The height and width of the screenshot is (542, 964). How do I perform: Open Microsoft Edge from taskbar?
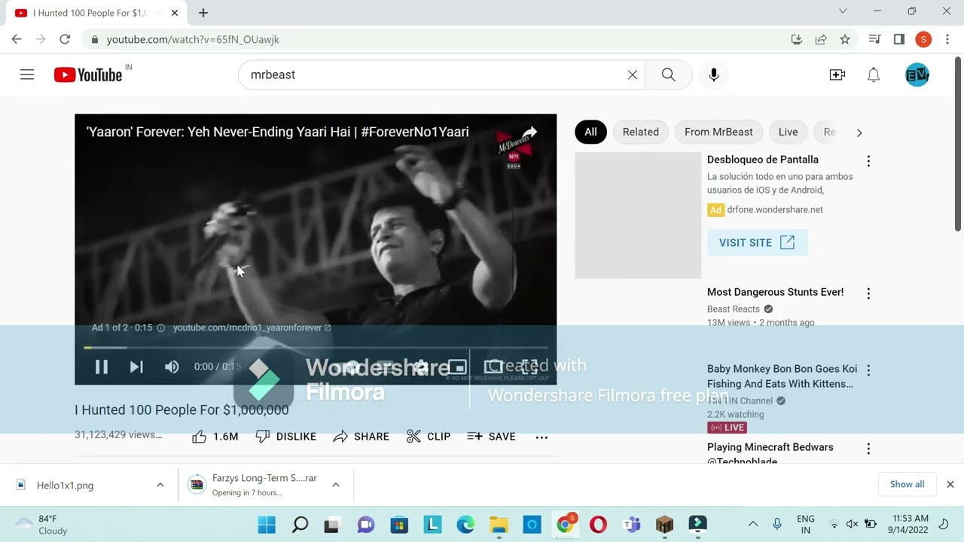(465, 525)
